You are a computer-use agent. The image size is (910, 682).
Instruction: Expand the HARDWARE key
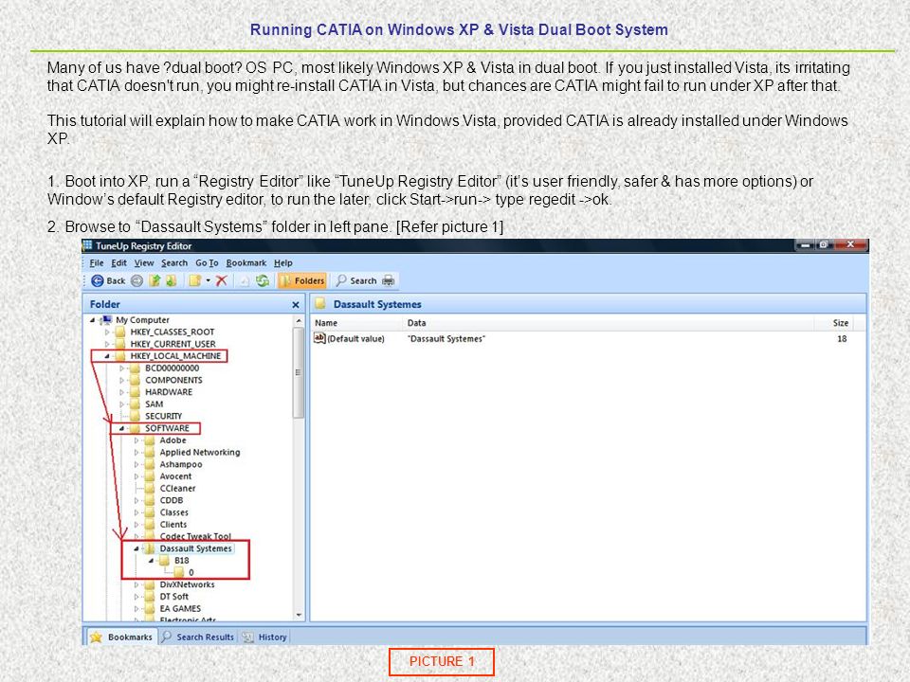point(121,392)
